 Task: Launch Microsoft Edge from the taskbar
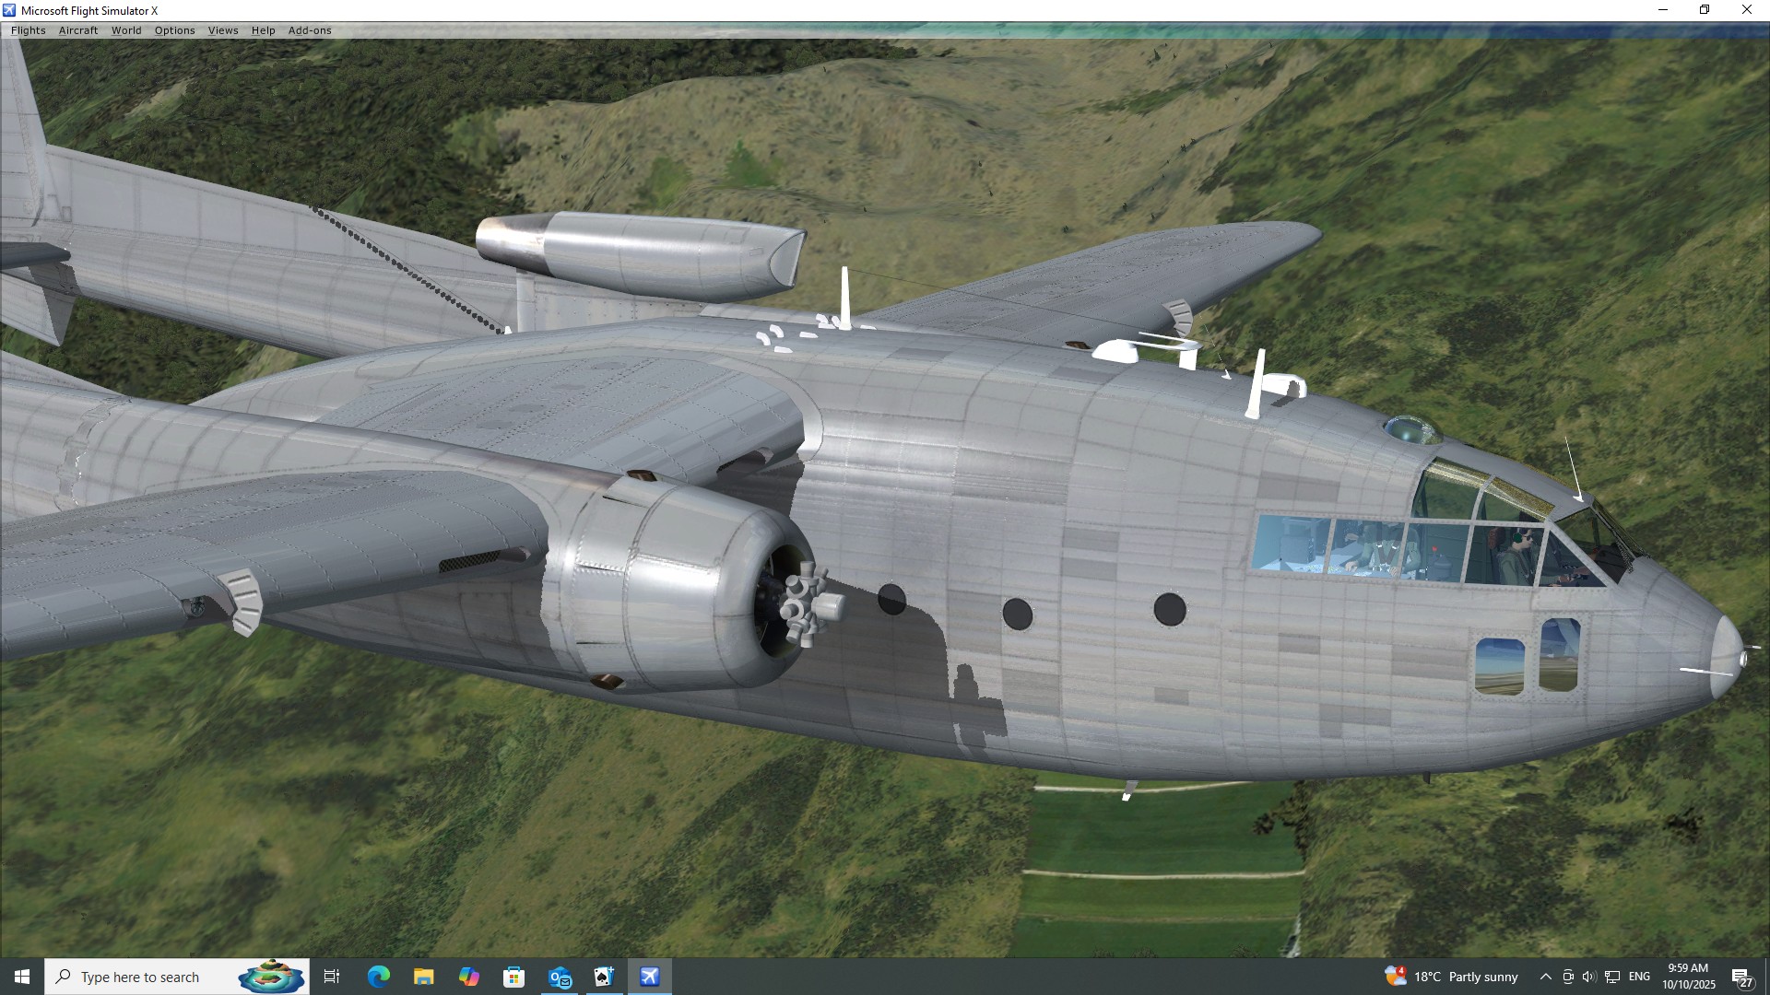click(378, 977)
